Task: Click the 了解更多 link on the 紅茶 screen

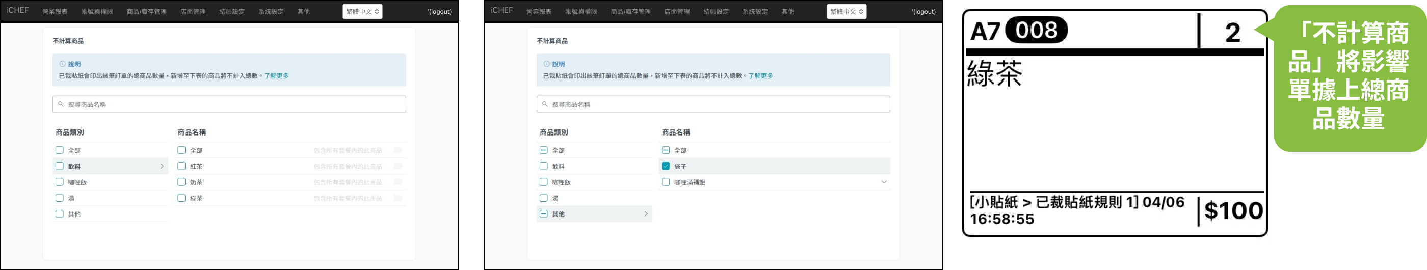Action: point(276,76)
